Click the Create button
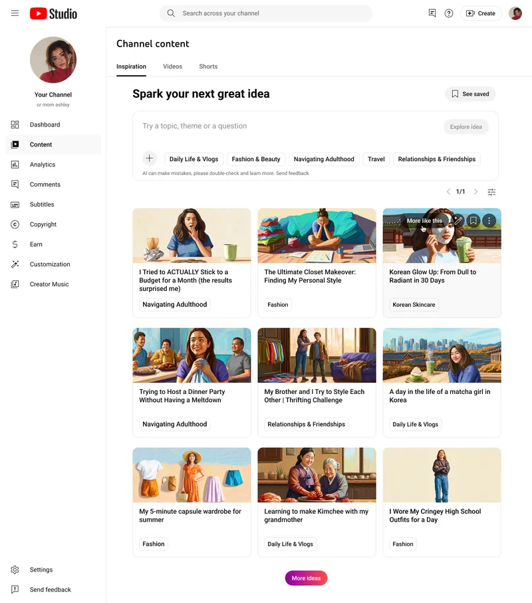The image size is (532, 603). click(481, 13)
